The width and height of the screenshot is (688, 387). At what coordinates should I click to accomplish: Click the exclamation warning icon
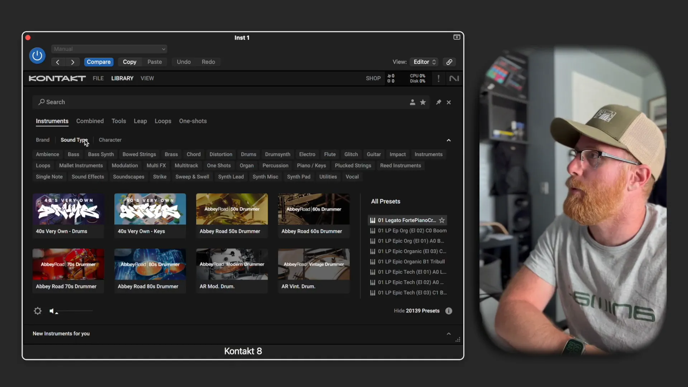[x=438, y=78]
